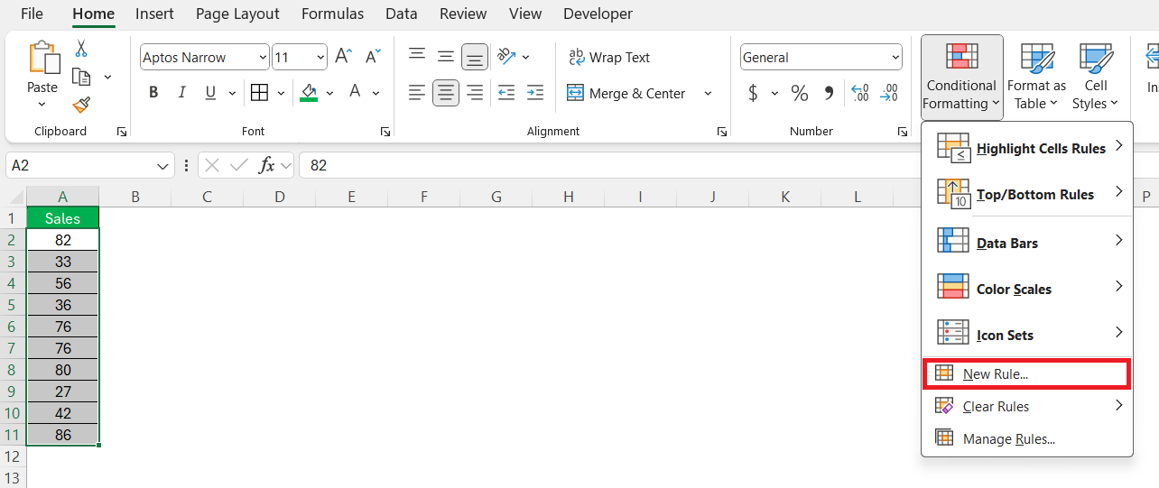Open Top/Bottom Rules submenu

click(x=1027, y=194)
